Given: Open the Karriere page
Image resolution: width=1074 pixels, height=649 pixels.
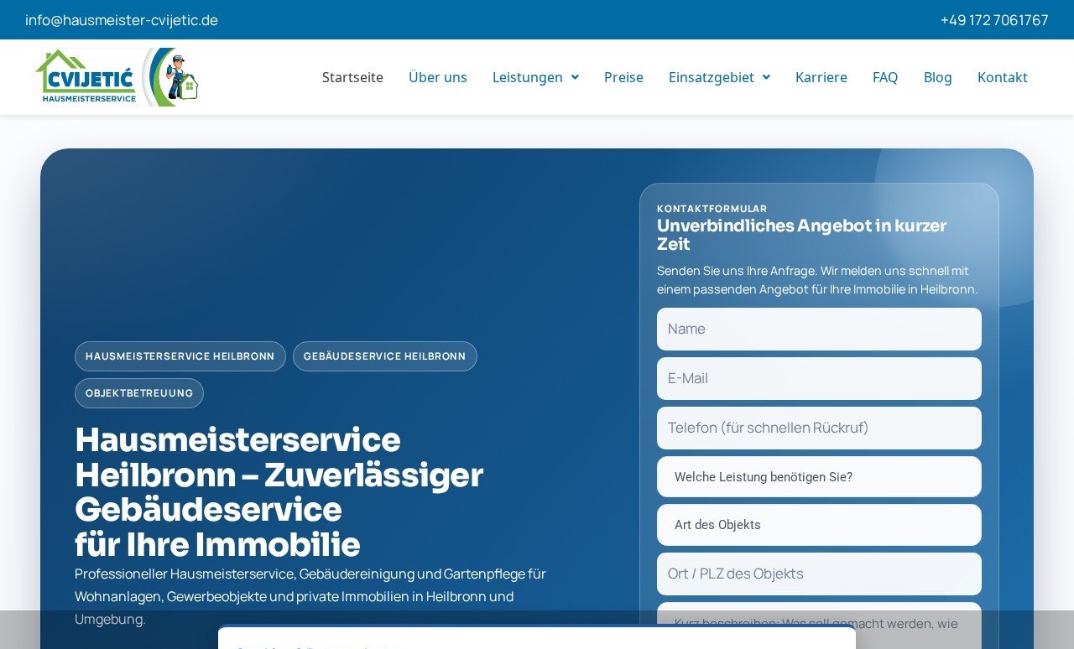Looking at the screenshot, I should (821, 77).
